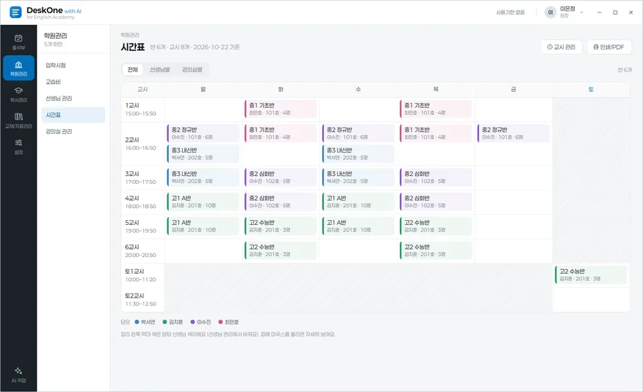Click the 교시 관리 button

pos(561,47)
